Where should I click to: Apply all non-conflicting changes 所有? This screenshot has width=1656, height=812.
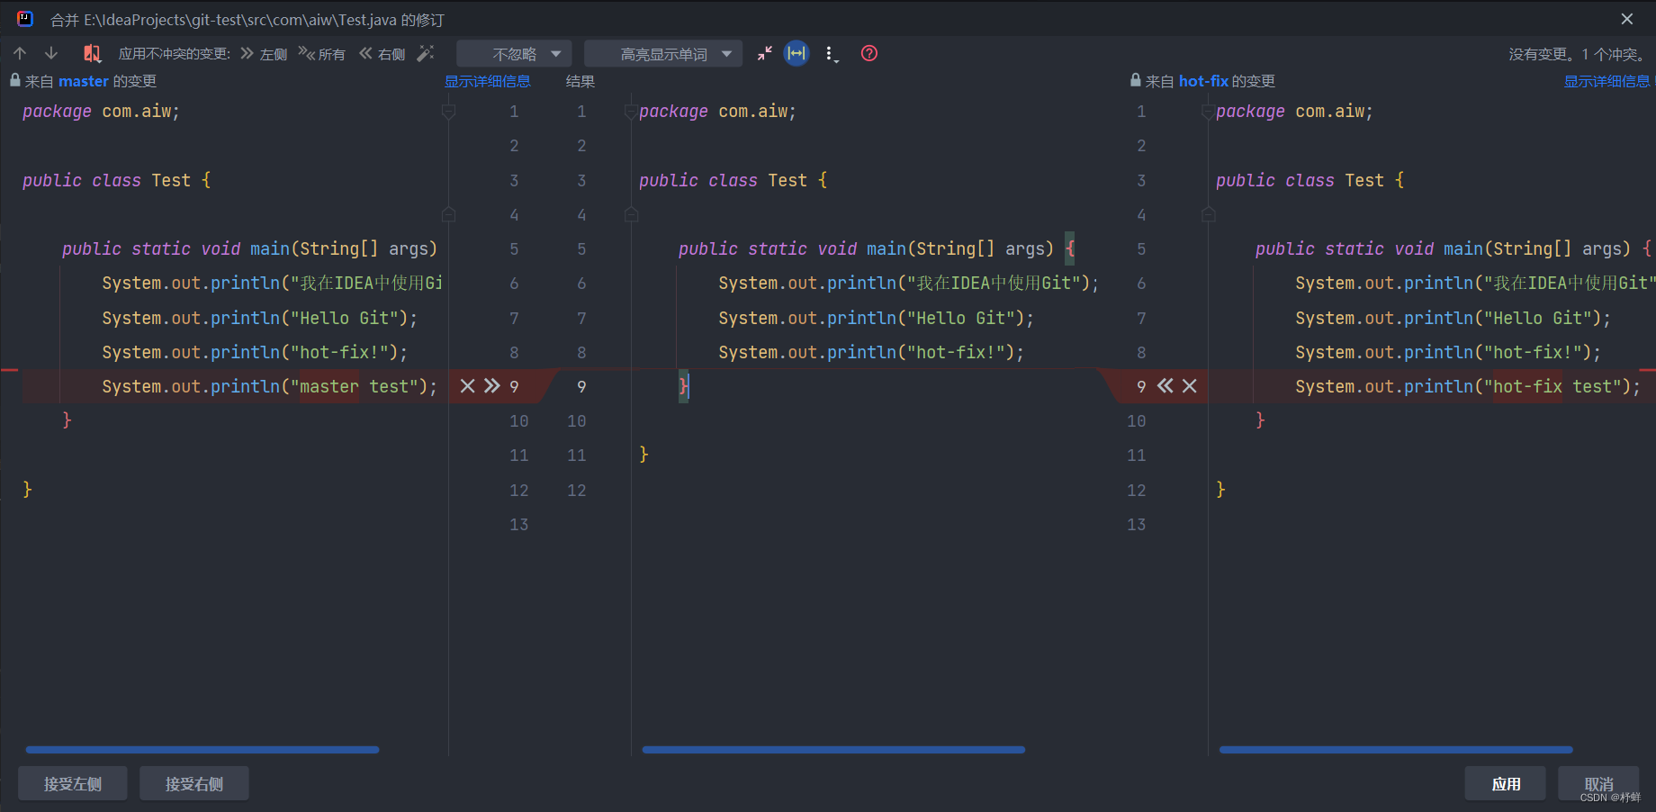pos(321,54)
